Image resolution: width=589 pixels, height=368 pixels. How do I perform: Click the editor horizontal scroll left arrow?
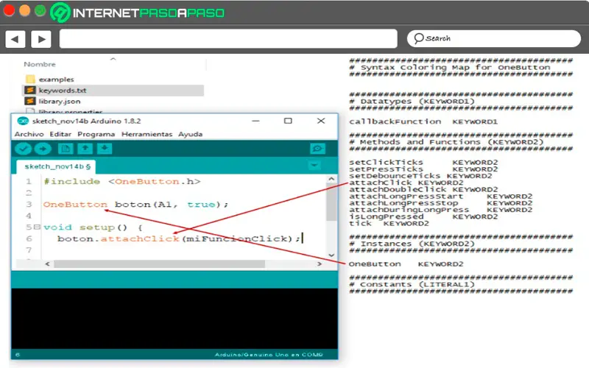tap(47, 264)
